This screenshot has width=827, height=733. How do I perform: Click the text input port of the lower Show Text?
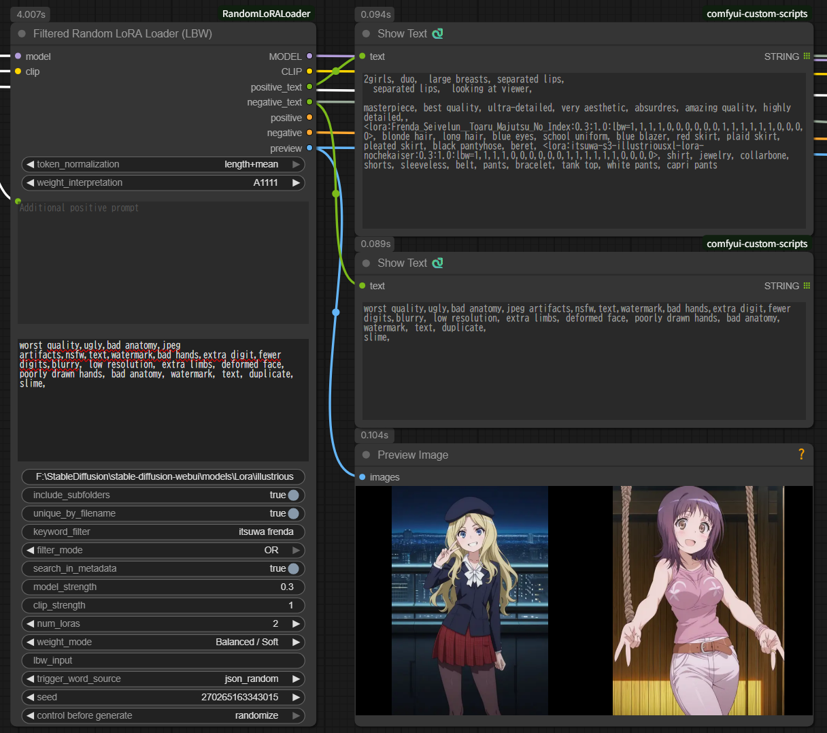362,286
